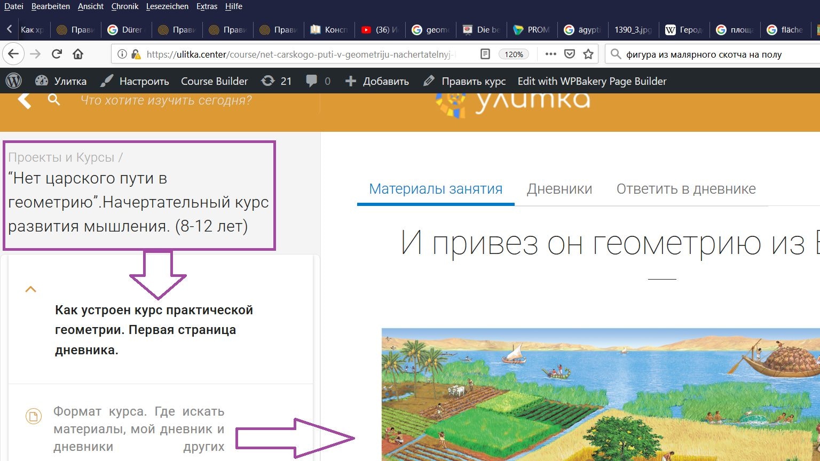Screen dimensions: 820x461
Task: Switch to the Die be browser tab
Action: [x=481, y=30]
